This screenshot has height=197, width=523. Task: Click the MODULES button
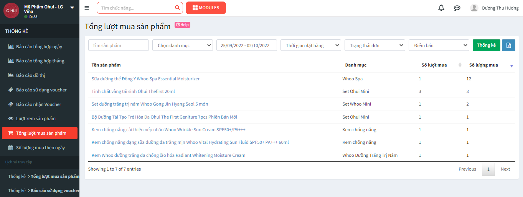[206, 8]
